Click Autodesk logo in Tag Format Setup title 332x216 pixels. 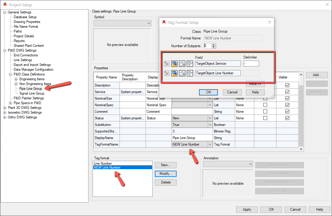(x=164, y=22)
